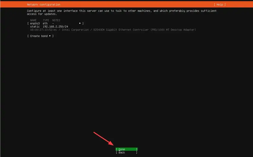Open the Create bond option
Viewport: 253px width, 157px height.
point(40,36)
